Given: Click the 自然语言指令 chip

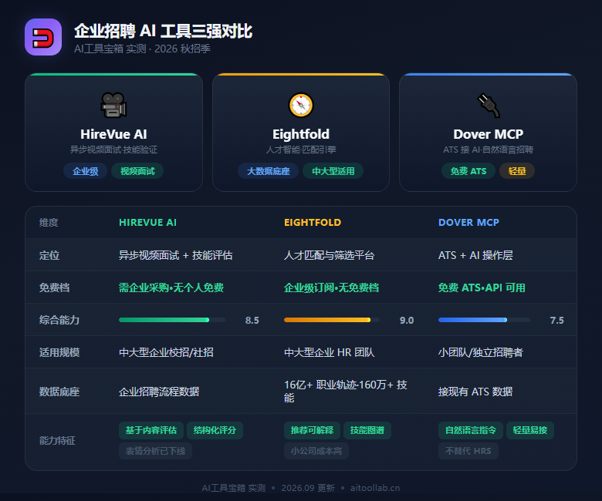Looking at the screenshot, I should tap(470, 430).
